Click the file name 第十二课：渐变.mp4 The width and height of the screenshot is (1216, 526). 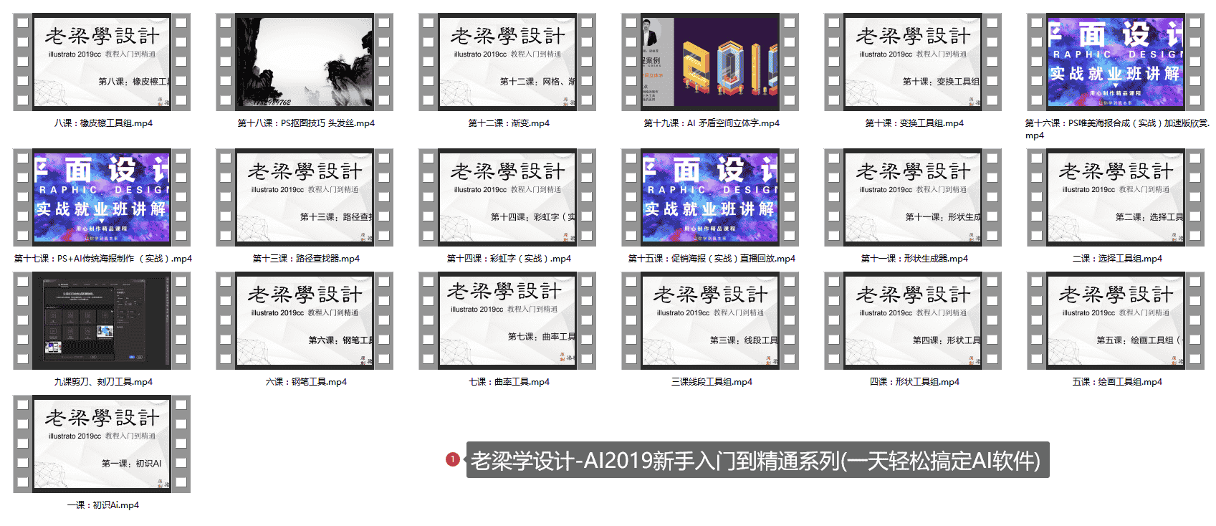(509, 123)
